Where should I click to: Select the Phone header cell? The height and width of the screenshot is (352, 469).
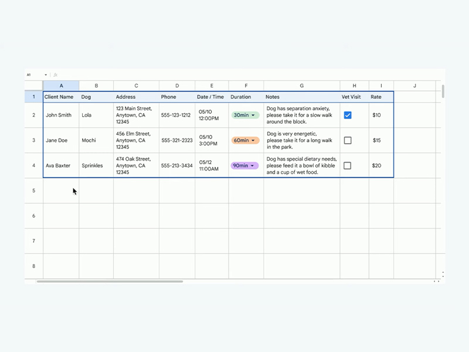coord(177,97)
